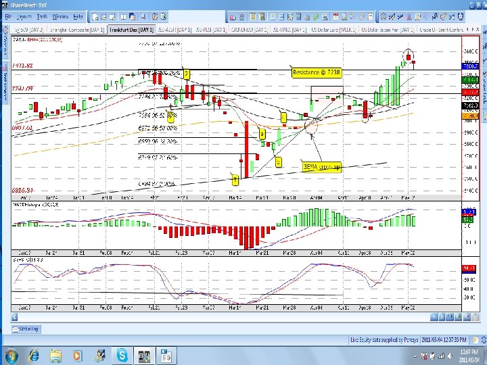Switch to the SP 500 [DAY 1] tab
This screenshot has height=365, width=487.
(29, 30)
